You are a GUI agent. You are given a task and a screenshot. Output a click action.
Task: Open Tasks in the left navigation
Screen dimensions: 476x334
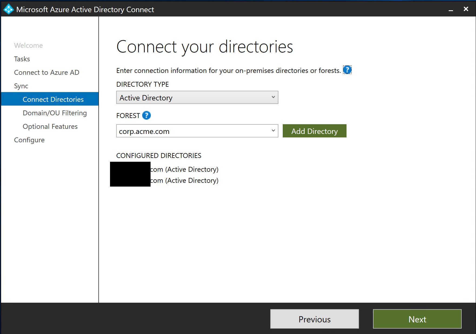coord(22,59)
